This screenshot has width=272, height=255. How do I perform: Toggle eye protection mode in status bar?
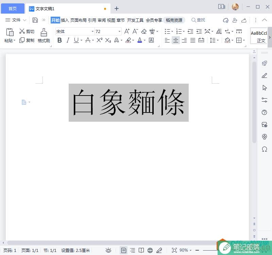[x=108, y=250]
